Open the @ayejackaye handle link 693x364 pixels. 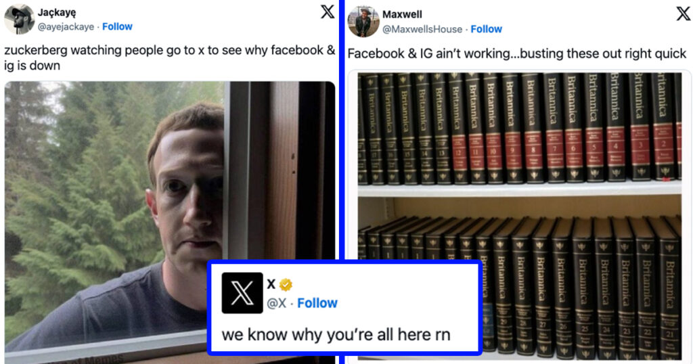coord(66,26)
